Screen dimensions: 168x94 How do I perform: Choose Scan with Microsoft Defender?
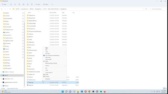[x=55, y=56]
